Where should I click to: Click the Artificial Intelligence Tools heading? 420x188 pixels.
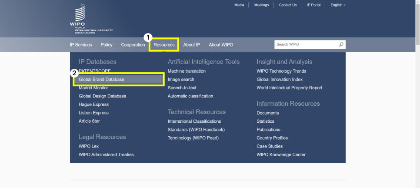coord(203,62)
